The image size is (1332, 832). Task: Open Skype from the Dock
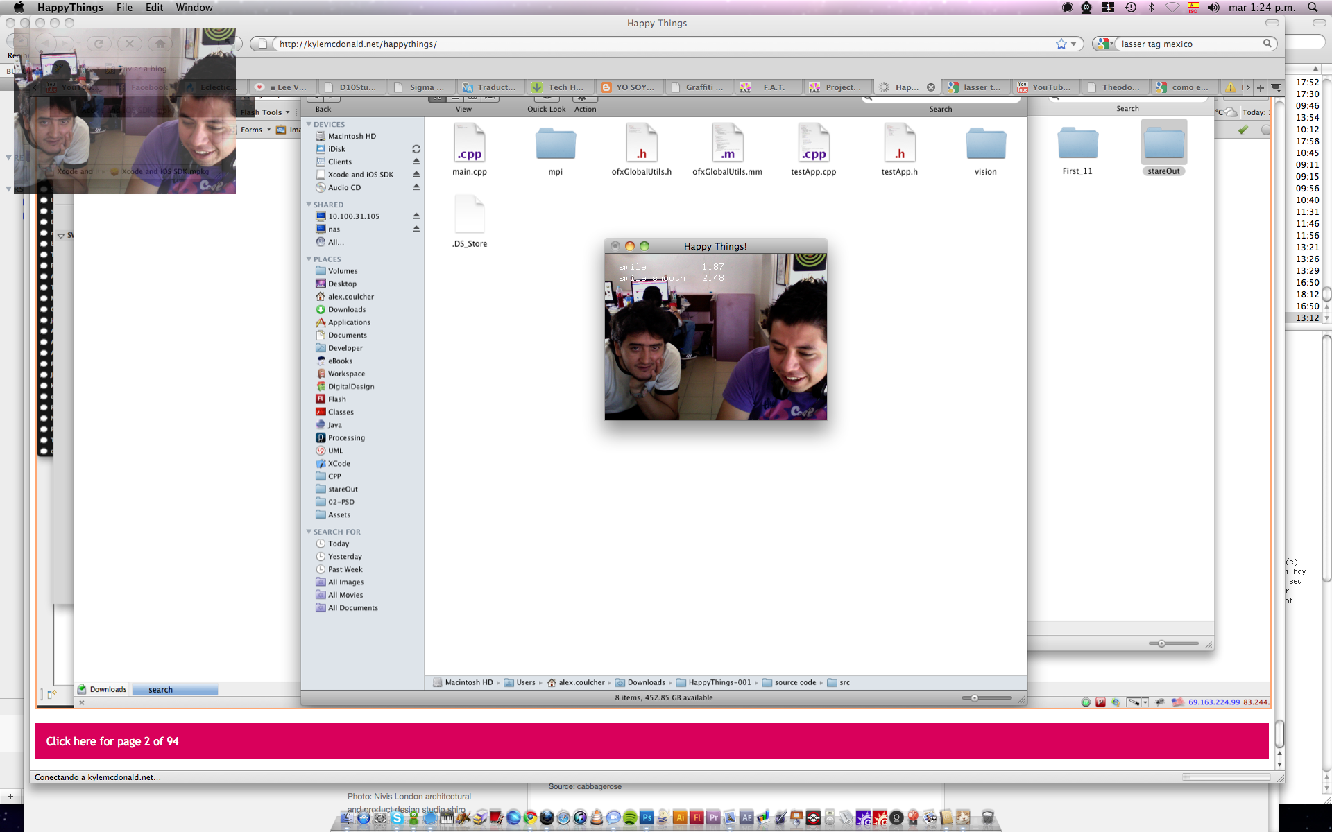[397, 818]
